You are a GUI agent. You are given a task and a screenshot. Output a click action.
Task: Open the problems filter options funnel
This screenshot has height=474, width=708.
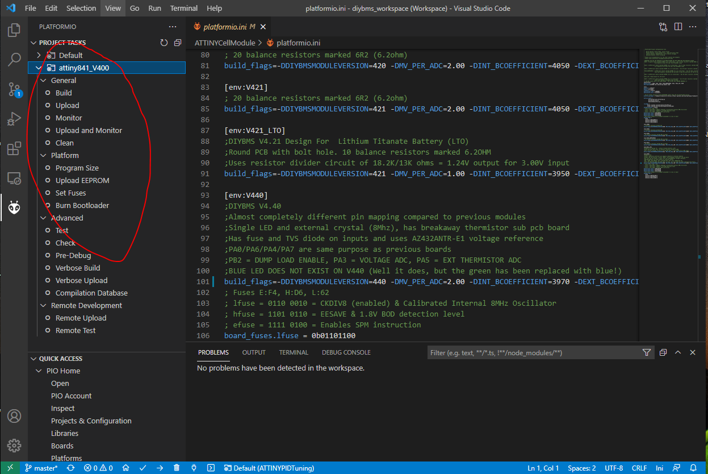(x=647, y=352)
